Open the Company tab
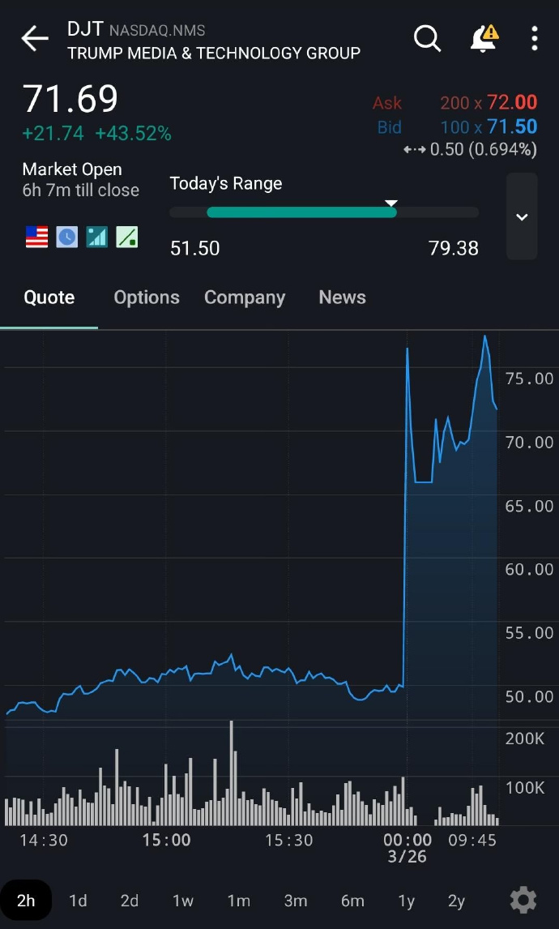The width and height of the screenshot is (559, 929). coord(245,298)
